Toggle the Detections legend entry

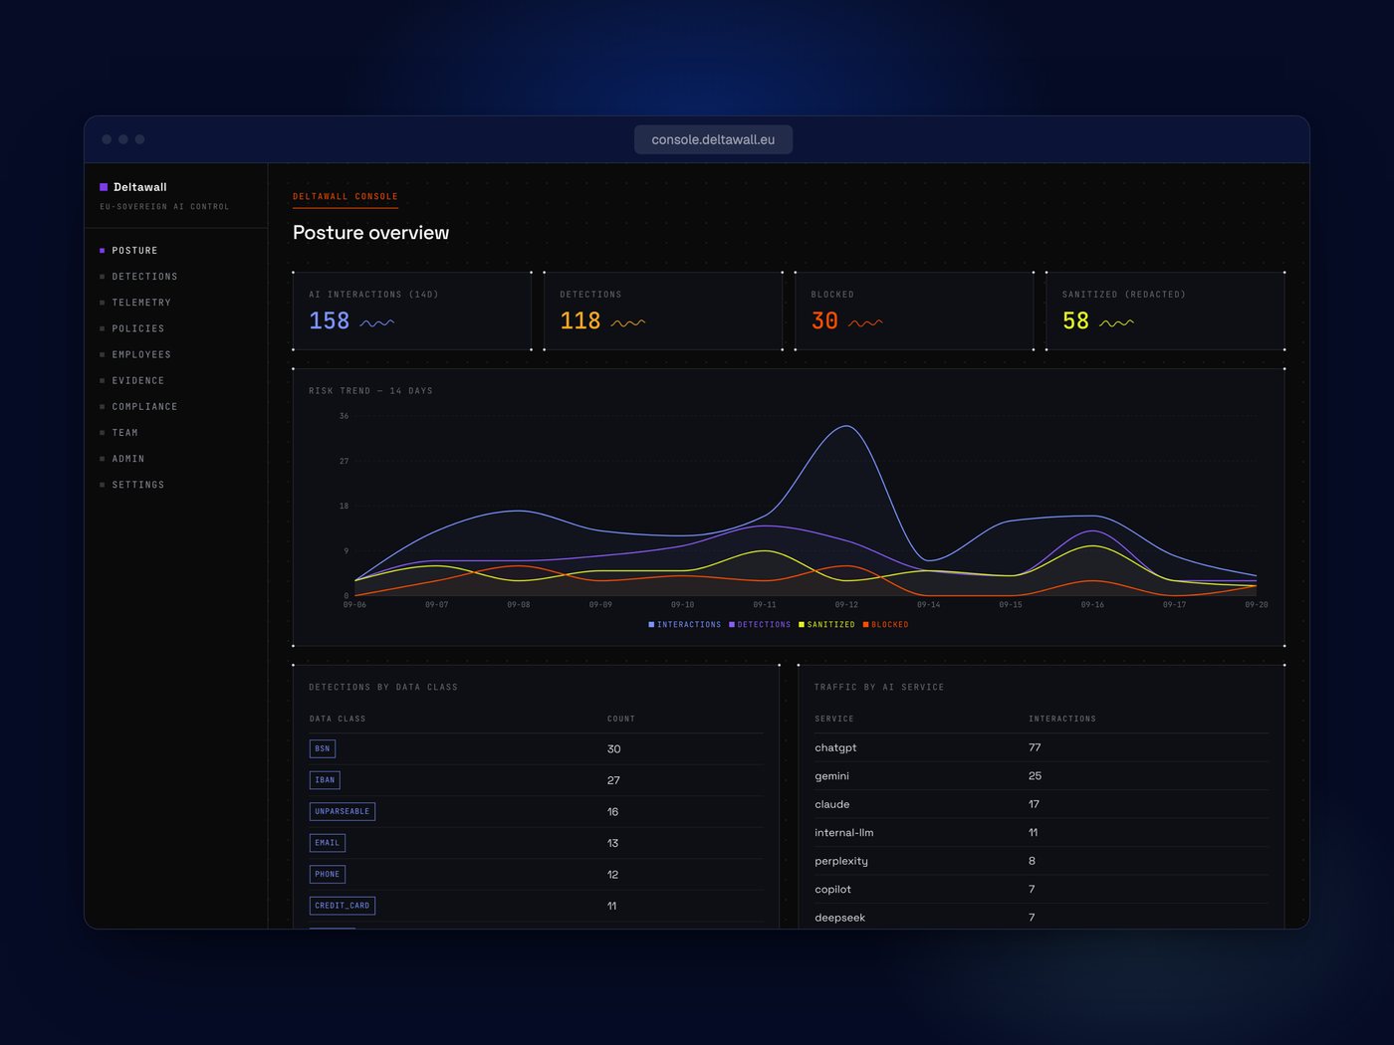(760, 625)
